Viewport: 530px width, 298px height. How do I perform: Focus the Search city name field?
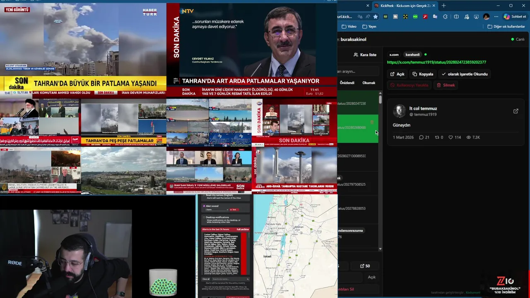tap(231, 279)
